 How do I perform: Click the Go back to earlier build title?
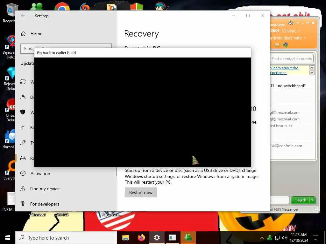pyautogui.click(x=56, y=53)
